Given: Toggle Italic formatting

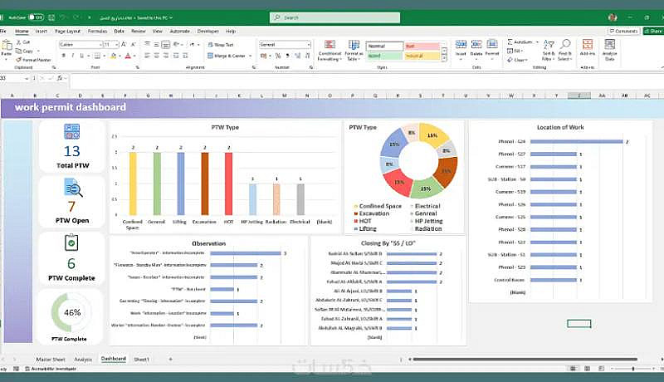Looking at the screenshot, I should click(73, 56).
